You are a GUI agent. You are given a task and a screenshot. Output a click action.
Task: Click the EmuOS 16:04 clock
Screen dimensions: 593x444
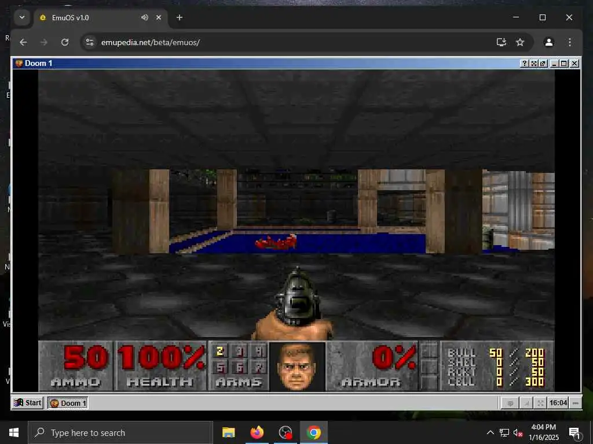point(558,403)
